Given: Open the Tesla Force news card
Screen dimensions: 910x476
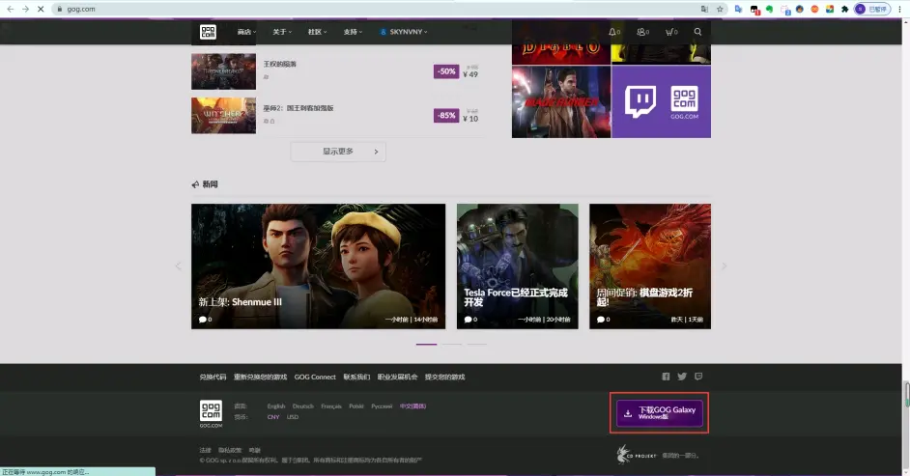Looking at the screenshot, I should point(517,266).
